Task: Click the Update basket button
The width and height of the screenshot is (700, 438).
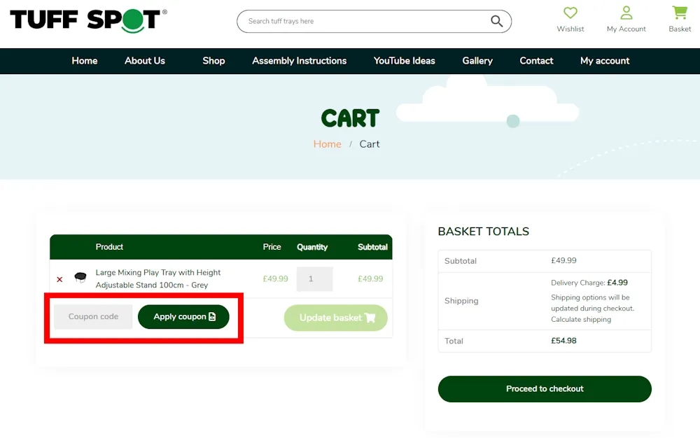Action: (x=336, y=318)
